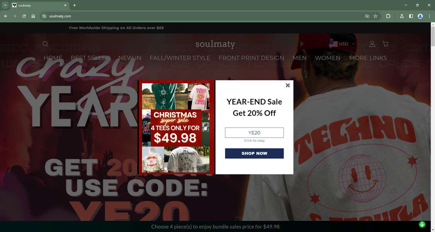435x232 pixels.
Task: Click the site search magnifier icon
Action: pos(46,44)
